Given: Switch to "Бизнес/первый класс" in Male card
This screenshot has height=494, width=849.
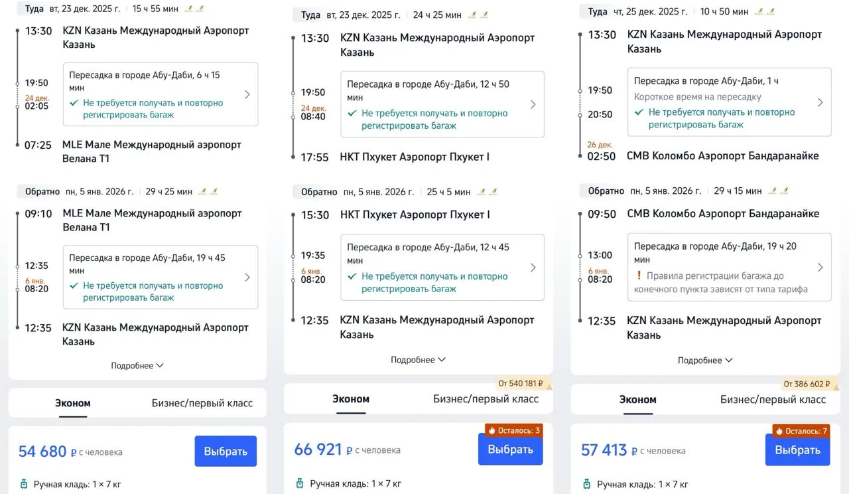Looking at the screenshot, I should coord(202,403).
